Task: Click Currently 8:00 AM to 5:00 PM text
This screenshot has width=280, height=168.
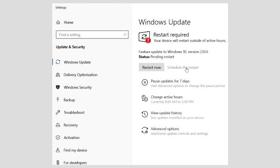Action: pyautogui.click(x=172, y=102)
